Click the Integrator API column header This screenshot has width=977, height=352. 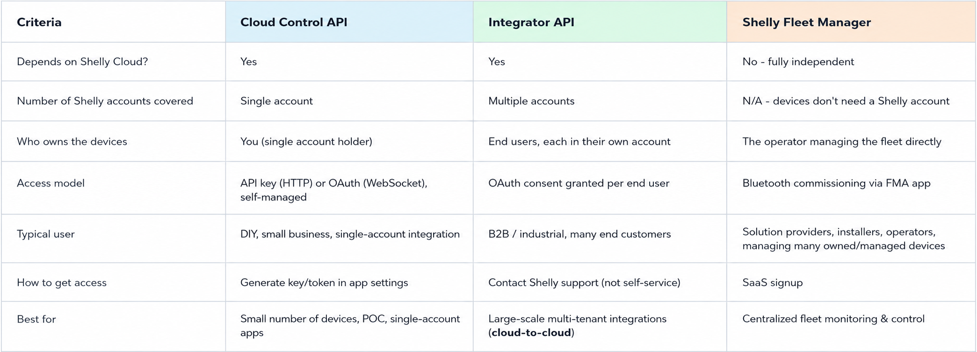tap(600, 22)
